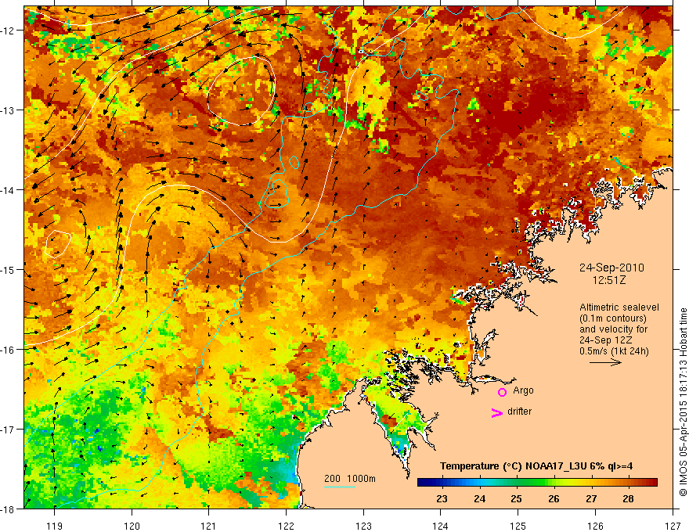689x532 pixels.
Task: Click the color bar value 24
Action: (480, 498)
